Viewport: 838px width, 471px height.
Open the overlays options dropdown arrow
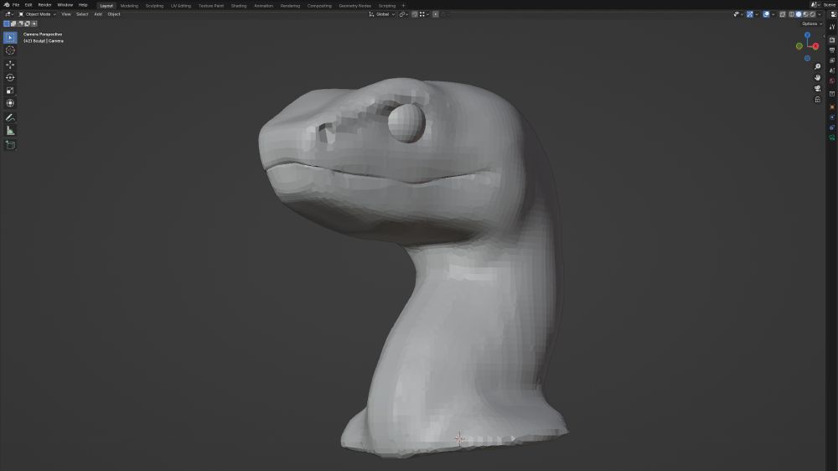(773, 14)
